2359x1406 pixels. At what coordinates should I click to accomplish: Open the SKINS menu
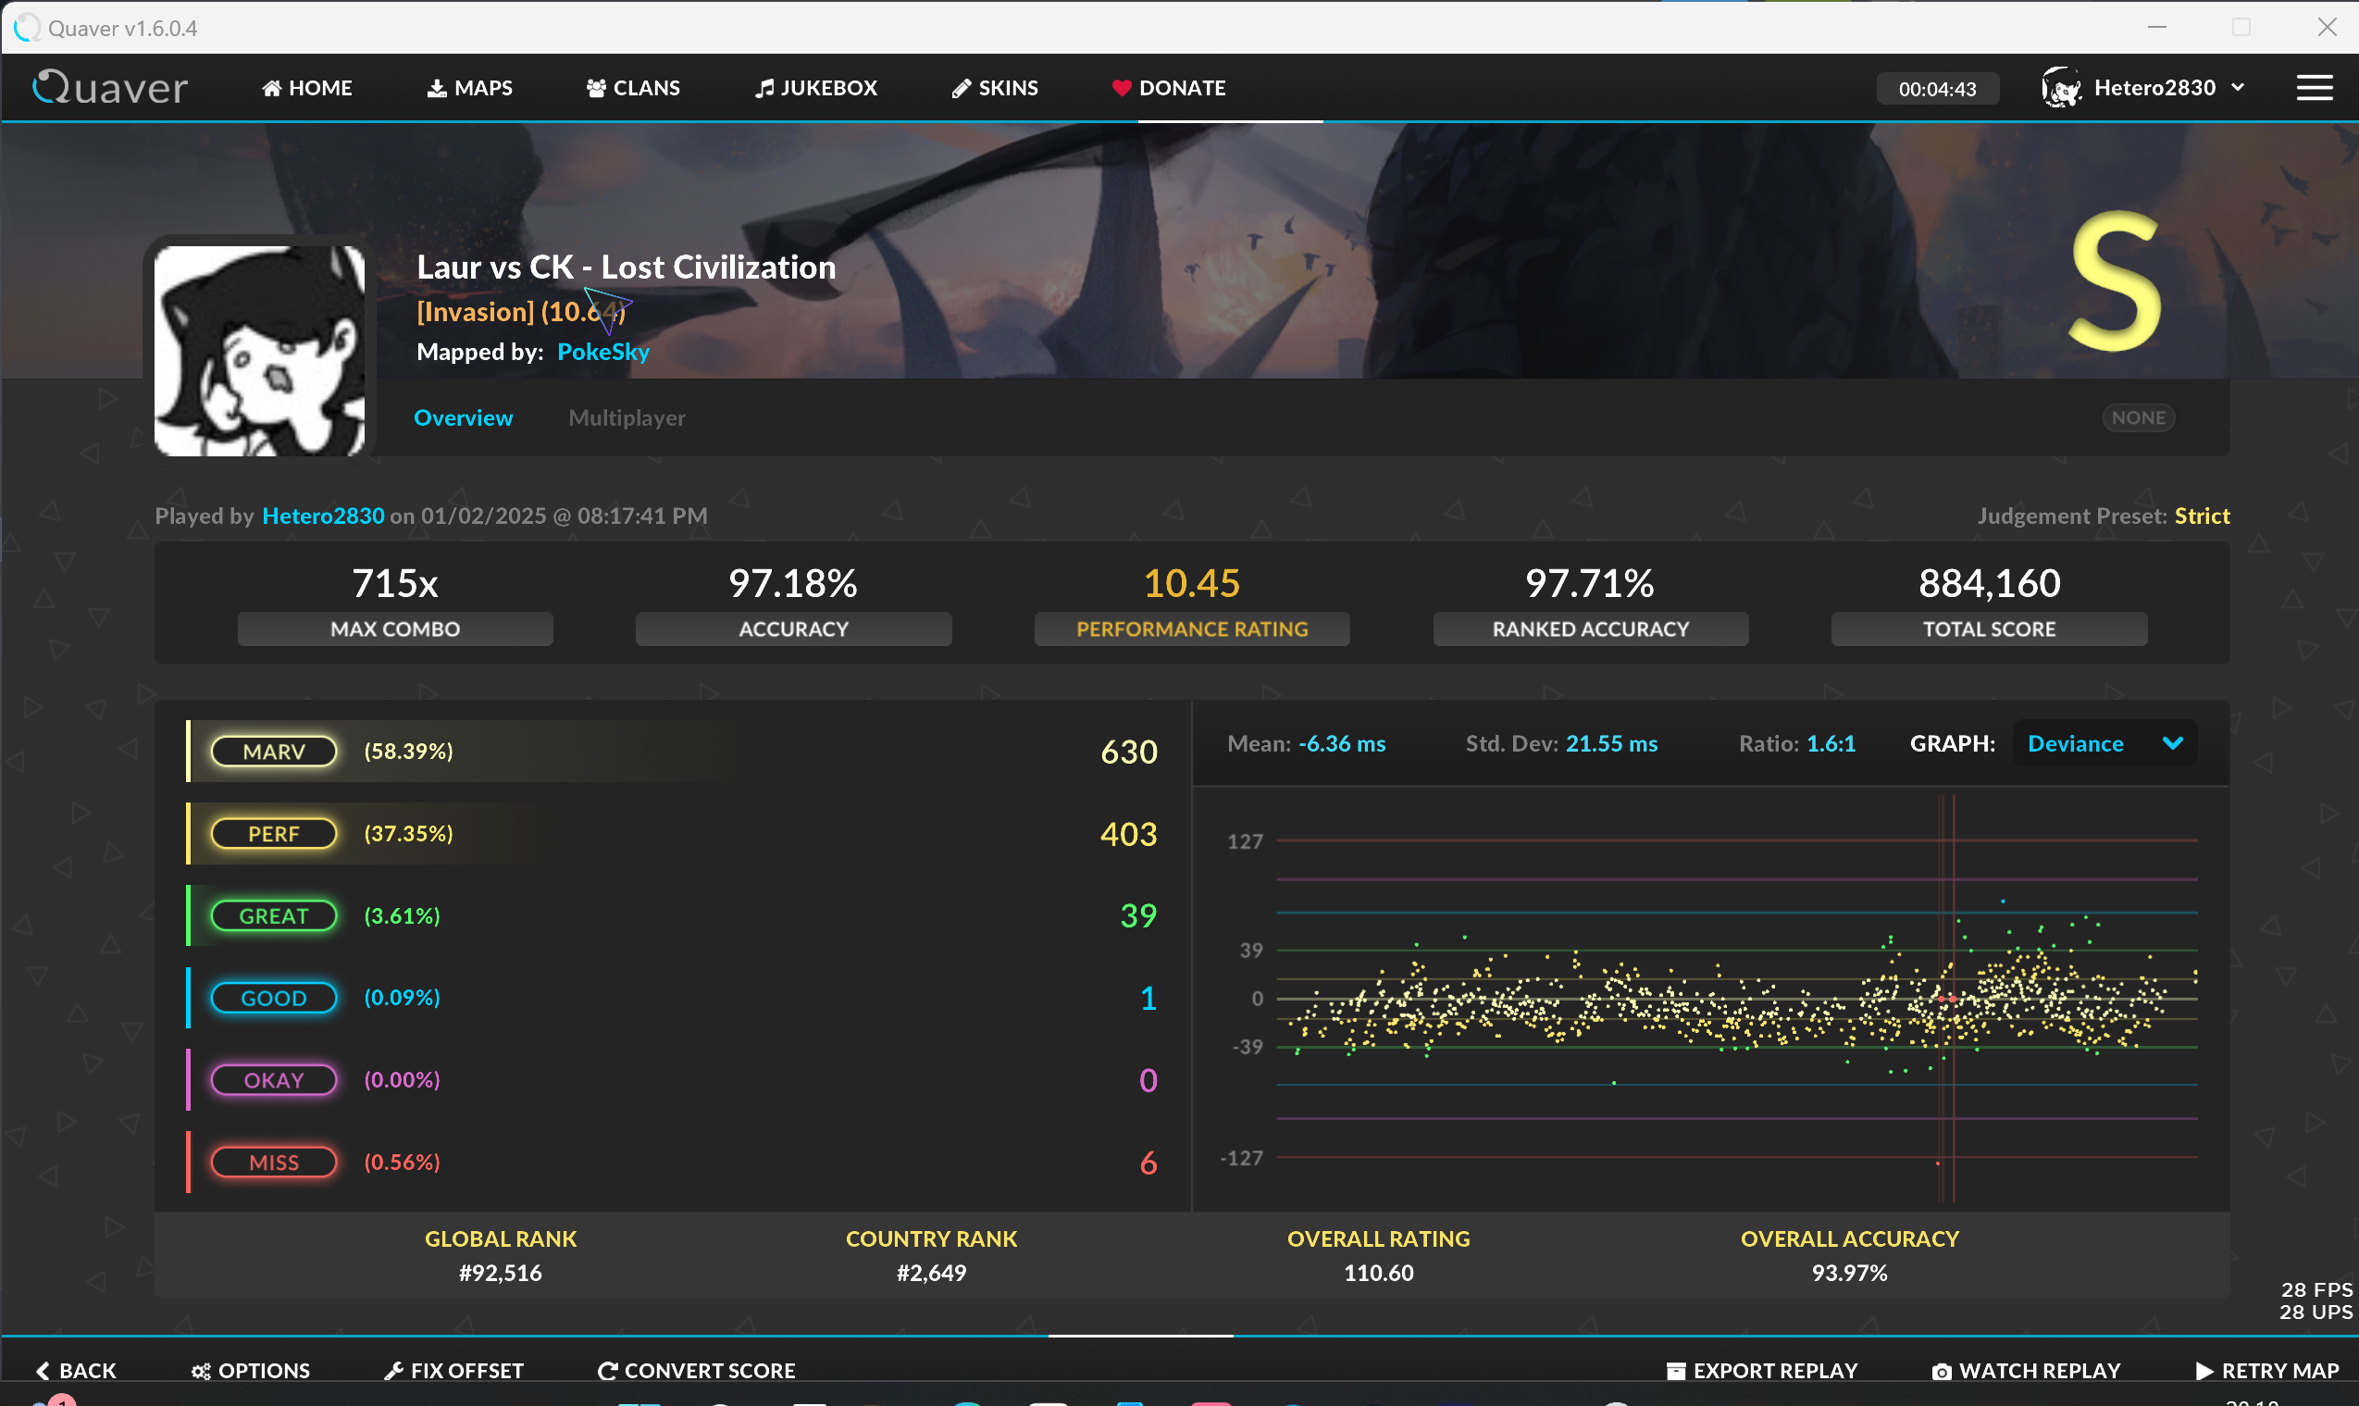click(994, 88)
